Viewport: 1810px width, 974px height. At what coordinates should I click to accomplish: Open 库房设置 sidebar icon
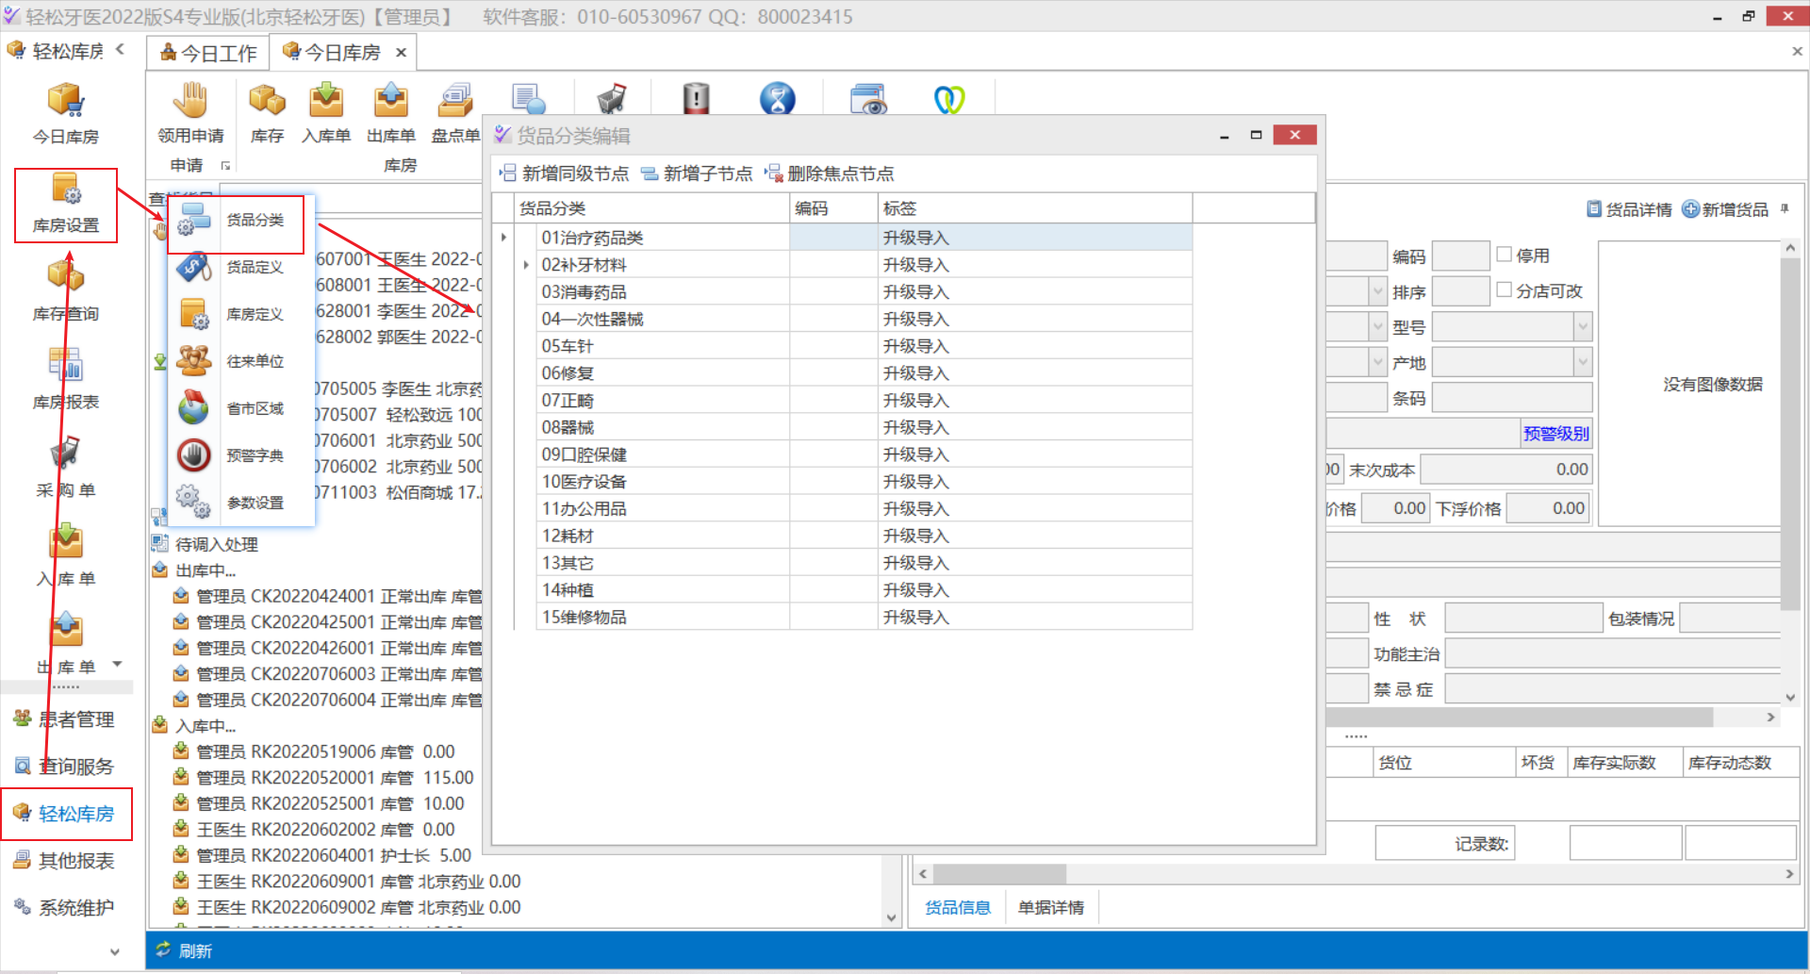(66, 204)
